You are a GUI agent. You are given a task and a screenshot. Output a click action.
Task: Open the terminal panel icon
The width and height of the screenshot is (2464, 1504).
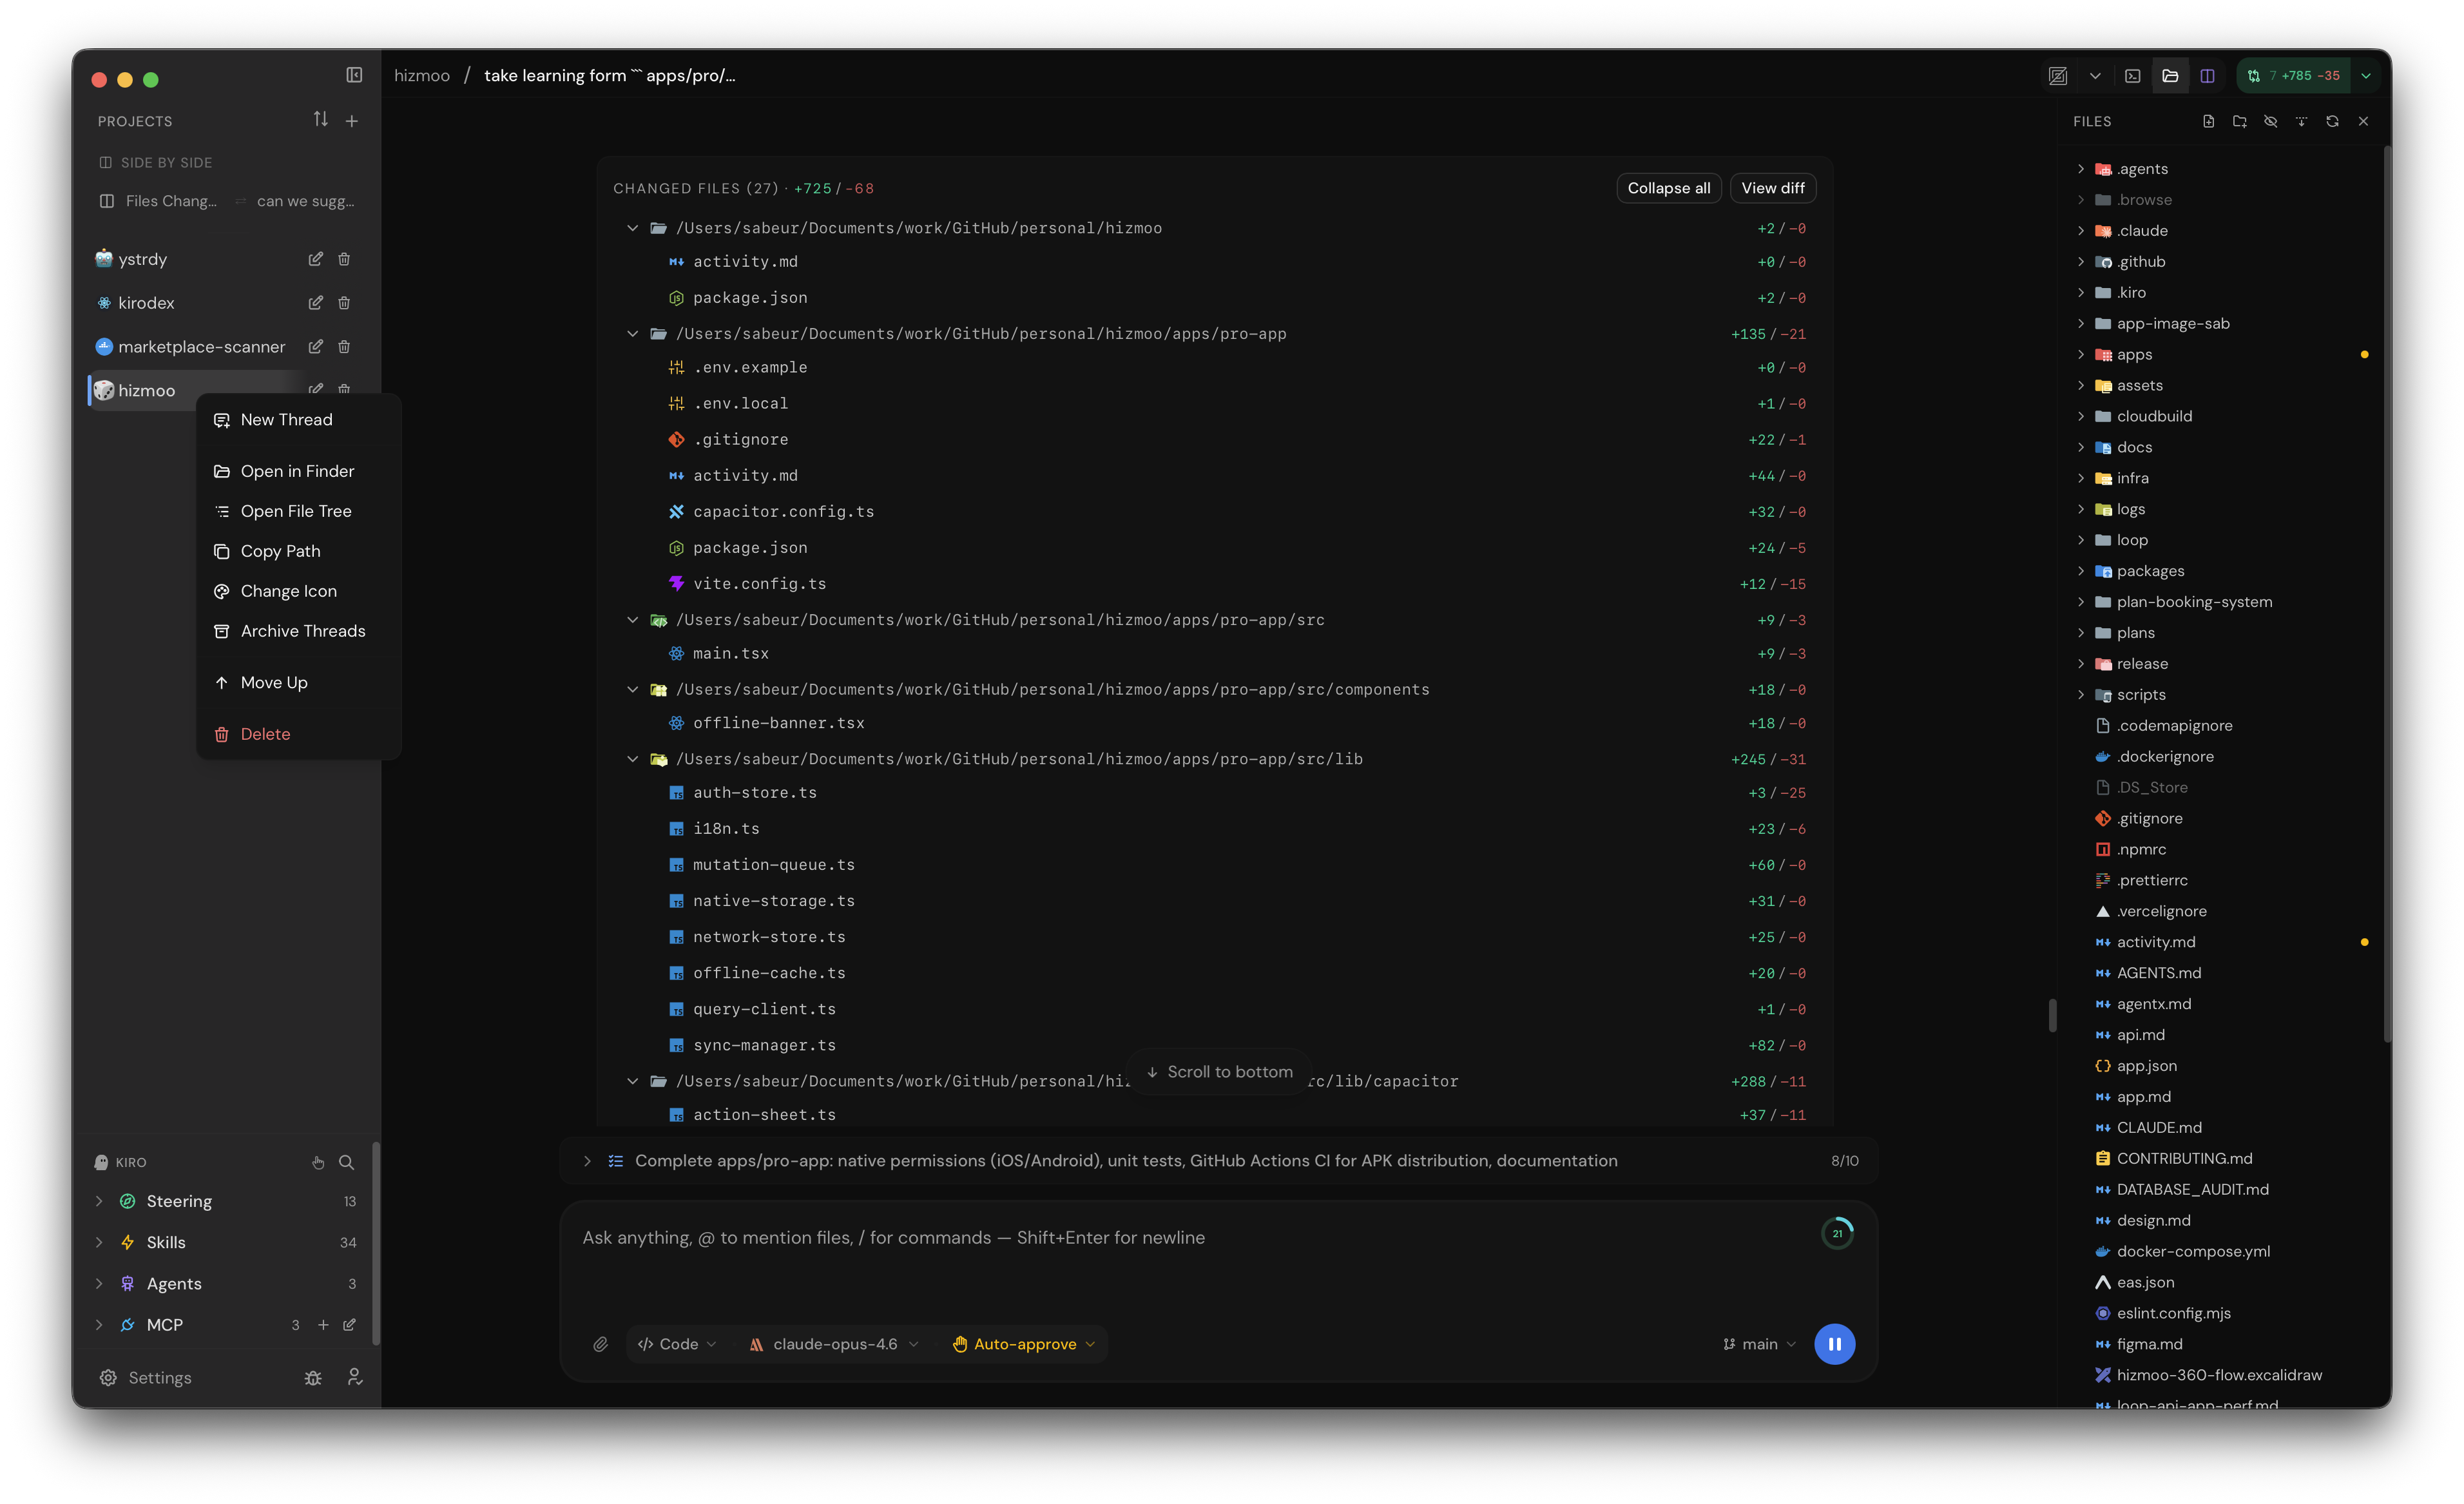pyautogui.click(x=2132, y=76)
